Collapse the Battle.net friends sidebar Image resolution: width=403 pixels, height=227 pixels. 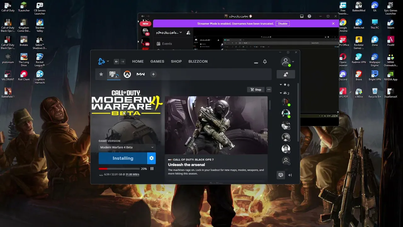[290, 175]
